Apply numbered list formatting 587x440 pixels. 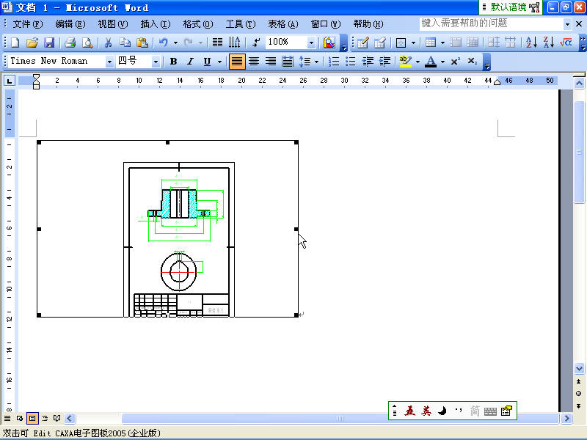(334, 62)
